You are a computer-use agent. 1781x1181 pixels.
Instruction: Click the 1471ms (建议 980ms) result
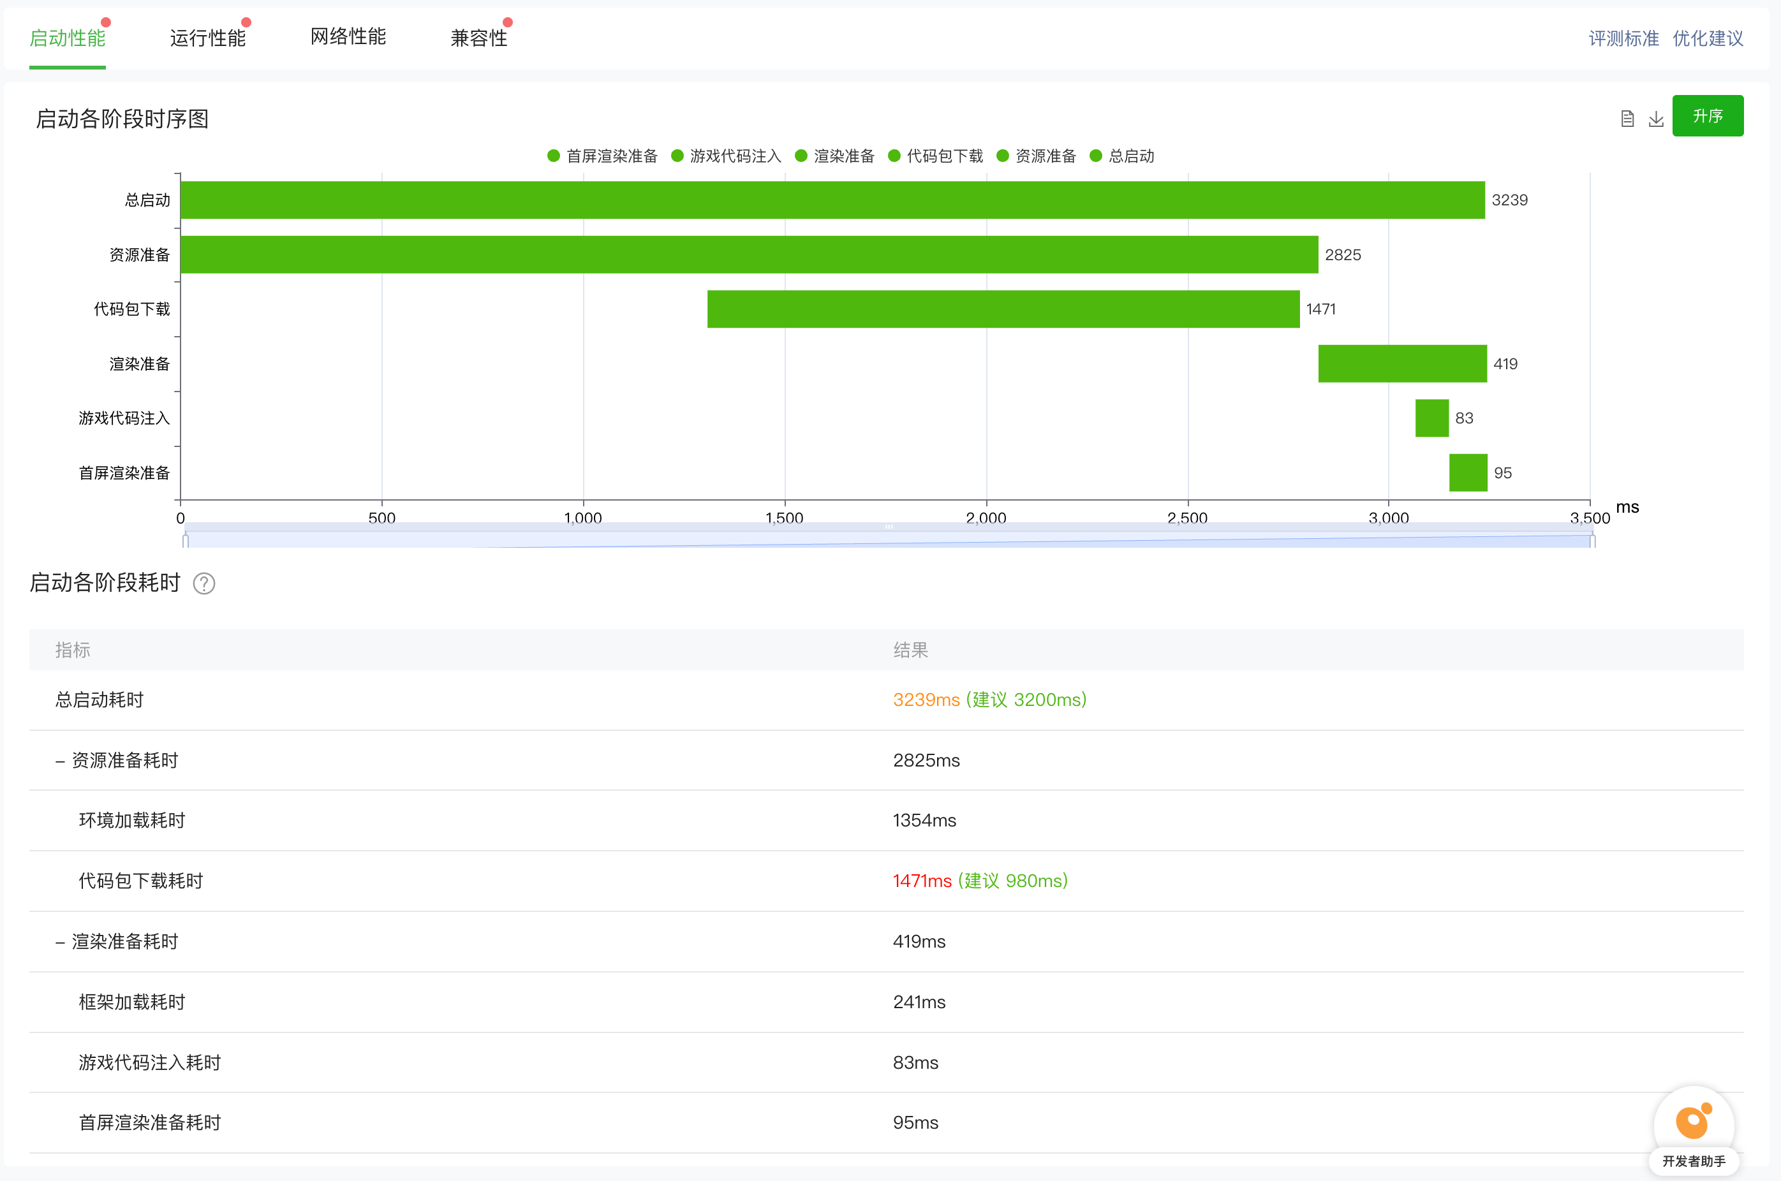(x=980, y=881)
